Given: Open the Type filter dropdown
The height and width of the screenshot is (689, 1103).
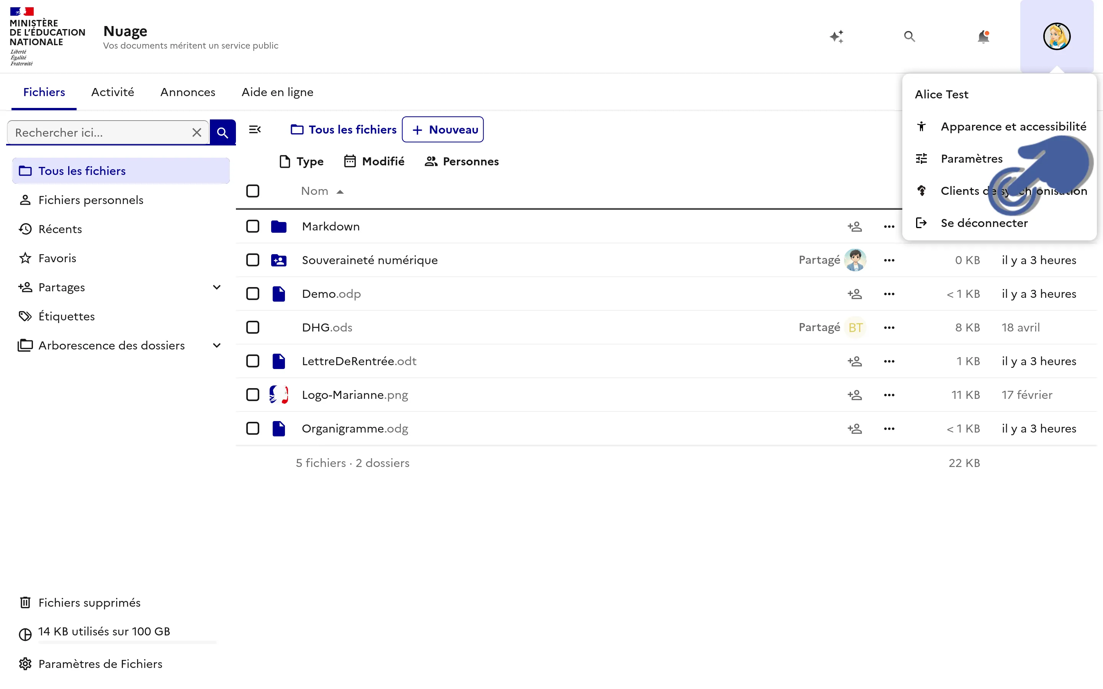Looking at the screenshot, I should pos(301,161).
